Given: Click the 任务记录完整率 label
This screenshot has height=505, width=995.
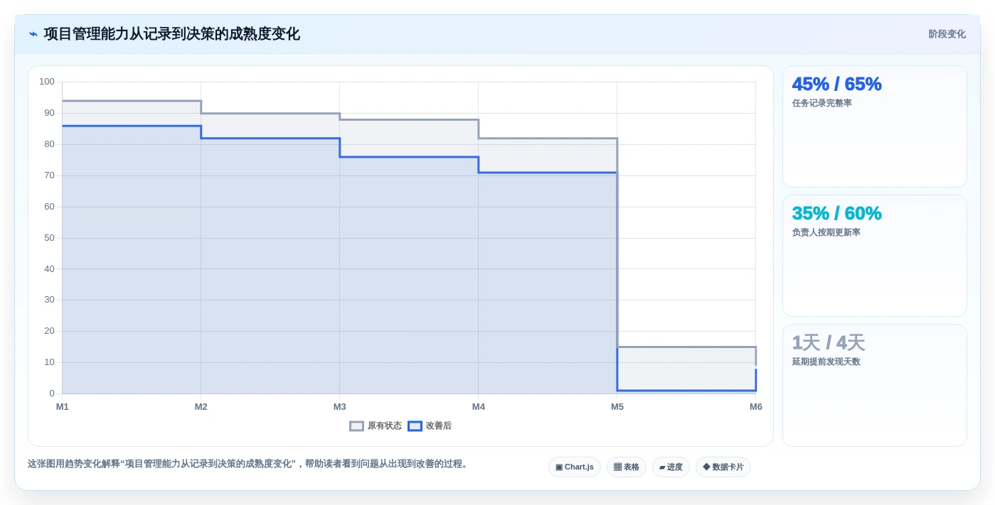Looking at the screenshot, I should [x=821, y=103].
